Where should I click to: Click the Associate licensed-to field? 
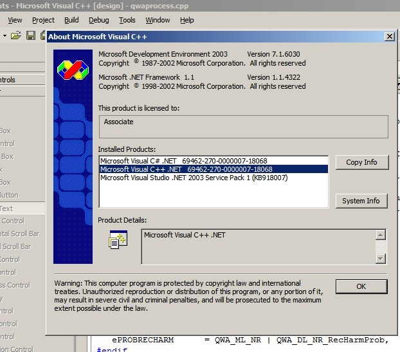(x=244, y=127)
